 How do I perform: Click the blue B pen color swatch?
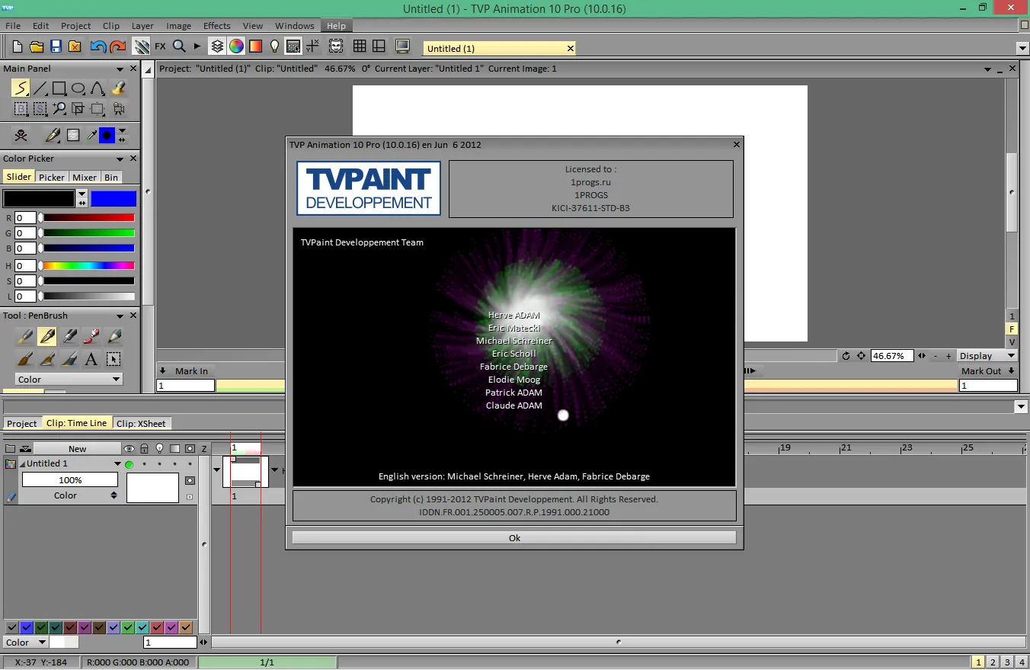pos(114,199)
